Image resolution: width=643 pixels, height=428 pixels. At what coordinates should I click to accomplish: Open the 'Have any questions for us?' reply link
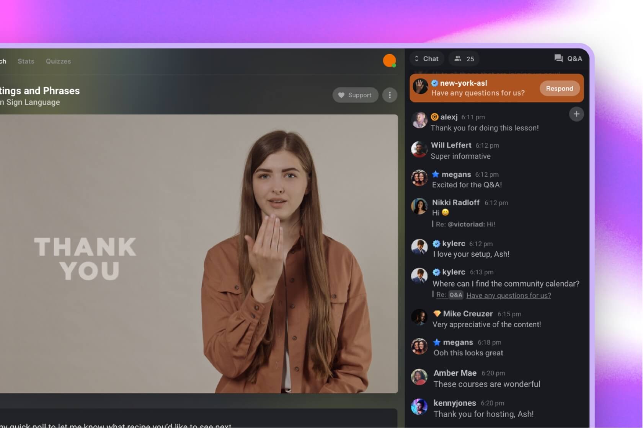(x=509, y=295)
